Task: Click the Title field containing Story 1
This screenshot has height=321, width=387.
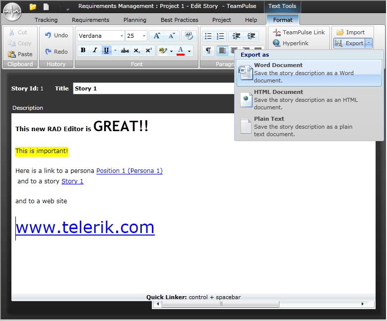Action: pyautogui.click(x=153, y=88)
